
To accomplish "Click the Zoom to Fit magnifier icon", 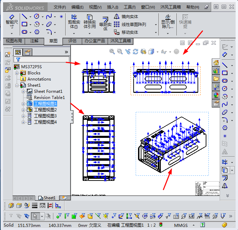I will pyautogui.click(x=112, y=52).
